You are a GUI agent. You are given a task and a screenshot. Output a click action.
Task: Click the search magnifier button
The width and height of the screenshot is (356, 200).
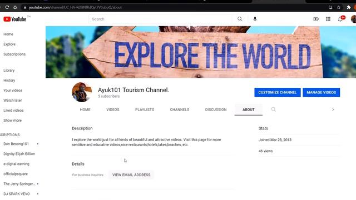(x=240, y=19)
